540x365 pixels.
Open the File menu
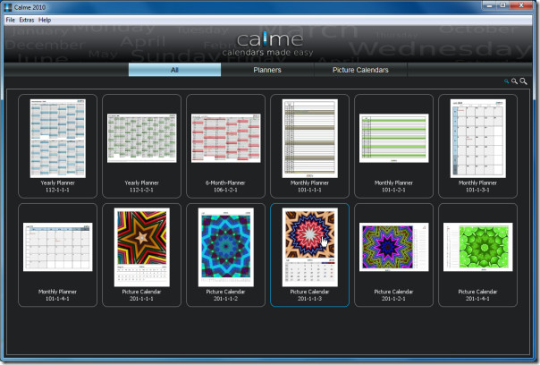11,20
